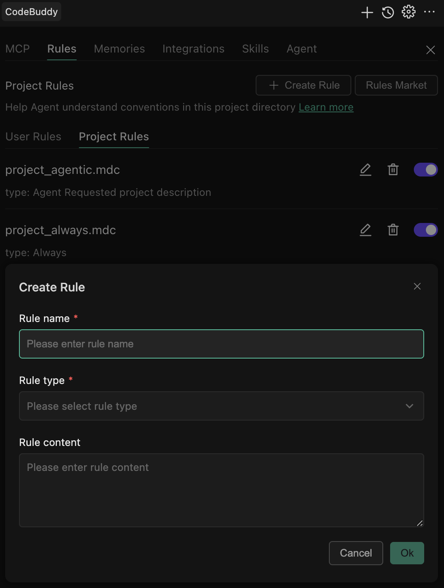Open settings gear icon

click(x=409, y=12)
